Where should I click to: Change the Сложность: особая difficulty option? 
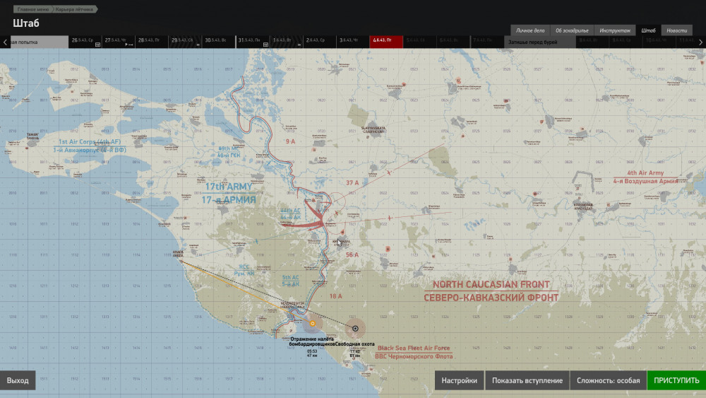(x=608, y=380)
